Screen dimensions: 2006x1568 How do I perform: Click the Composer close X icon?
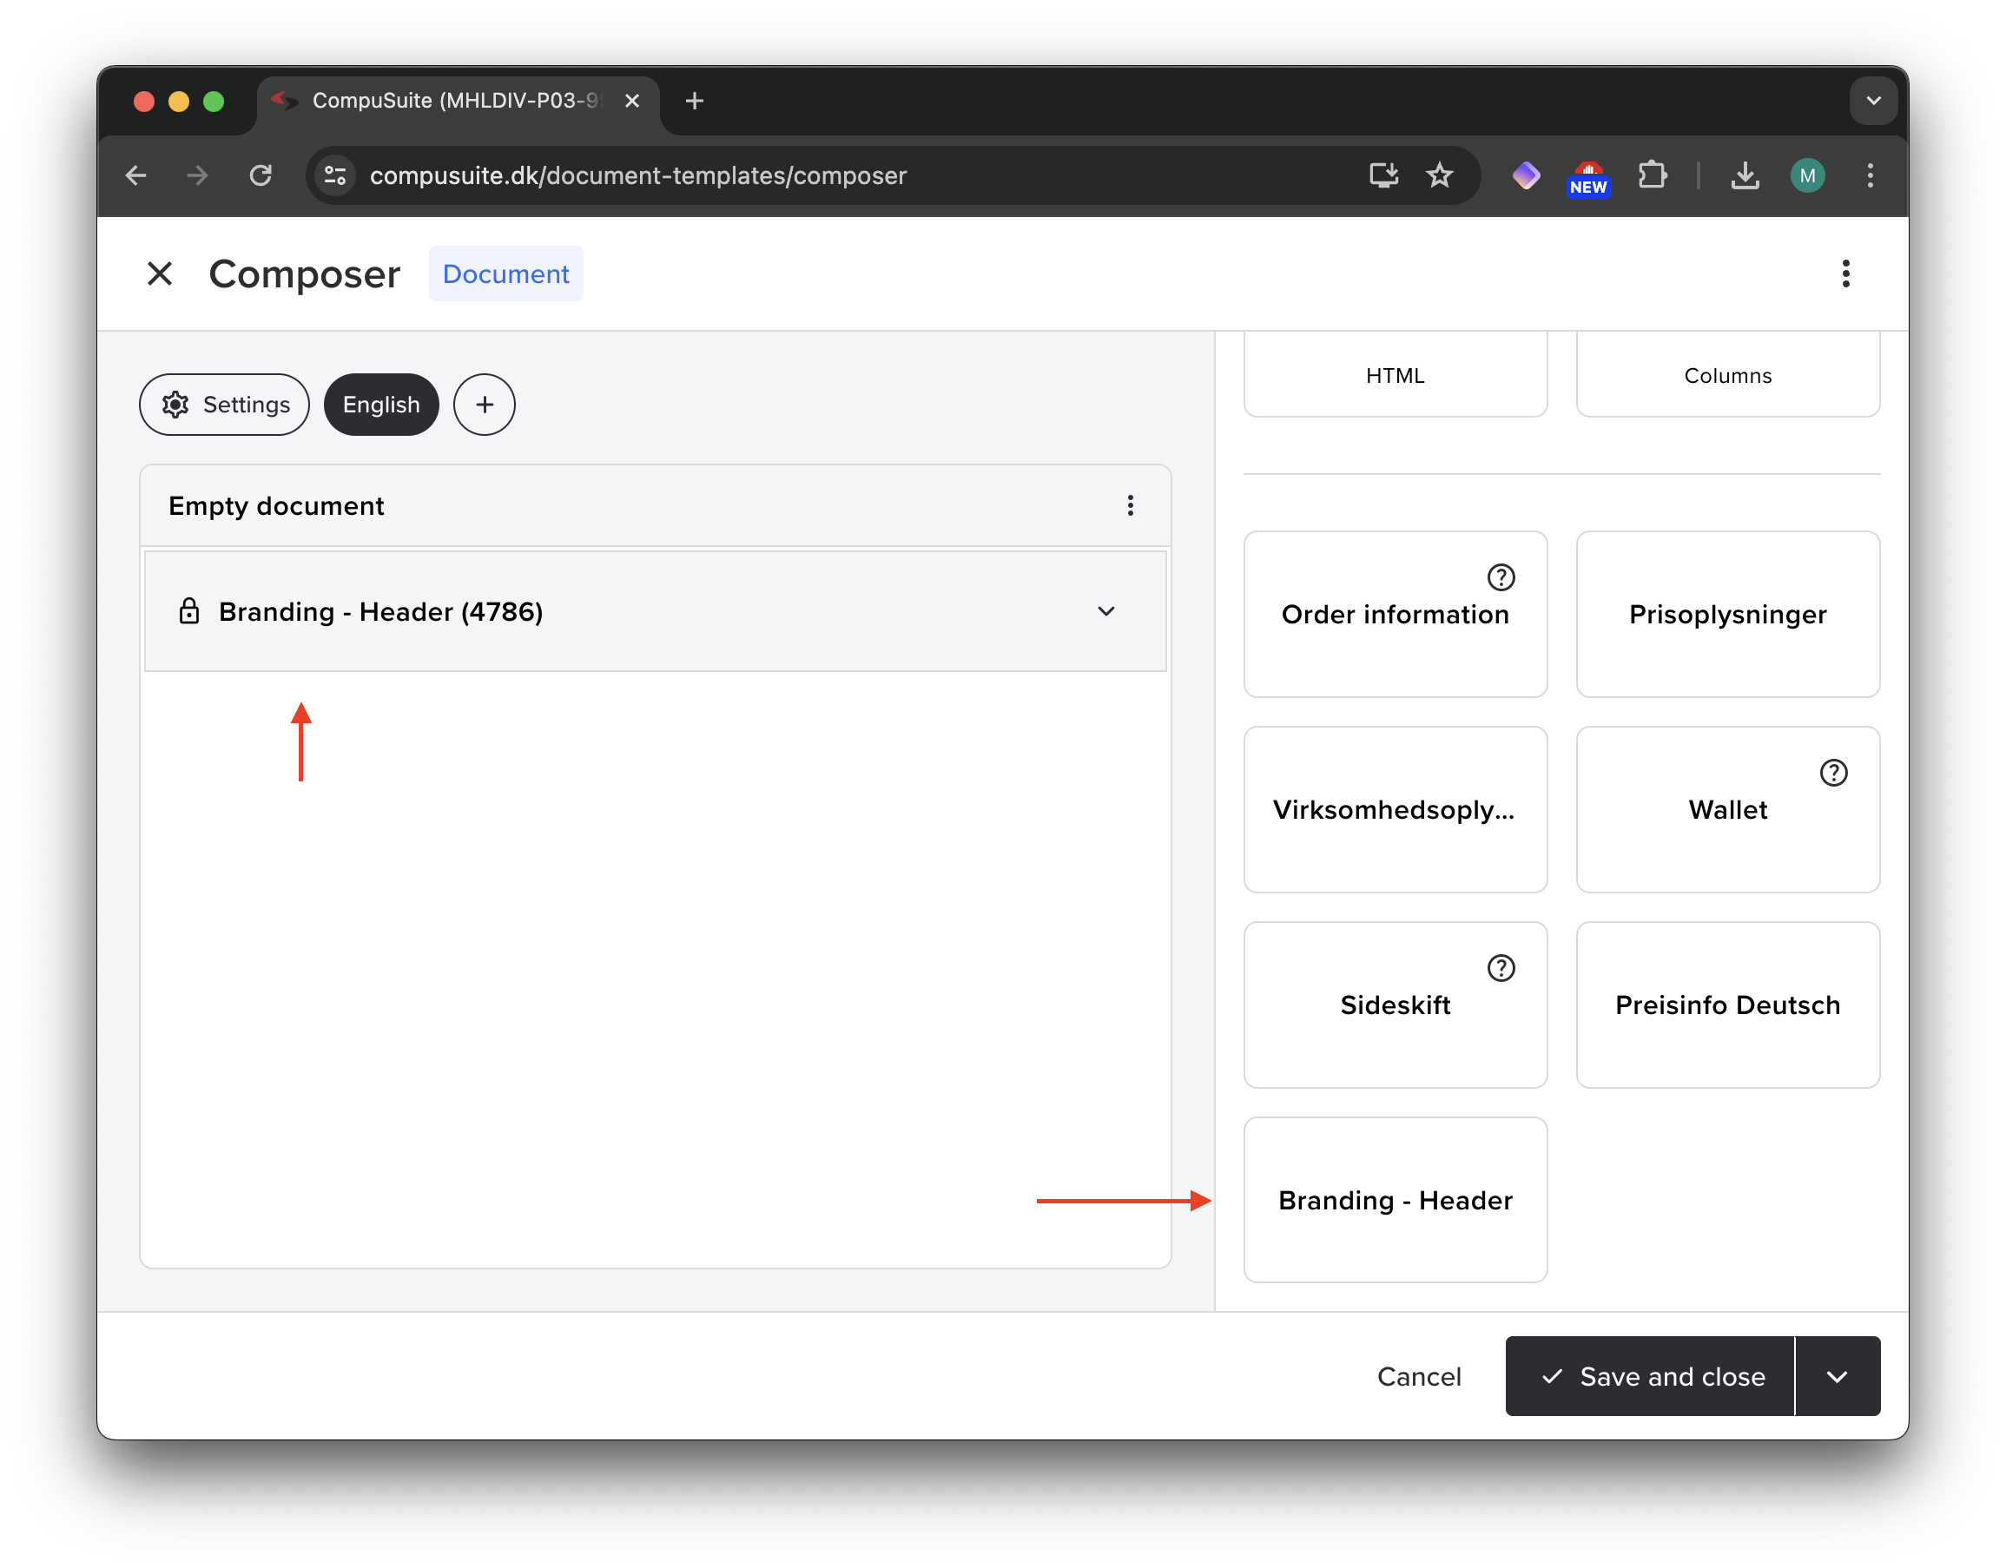click(x=160, y=273)
